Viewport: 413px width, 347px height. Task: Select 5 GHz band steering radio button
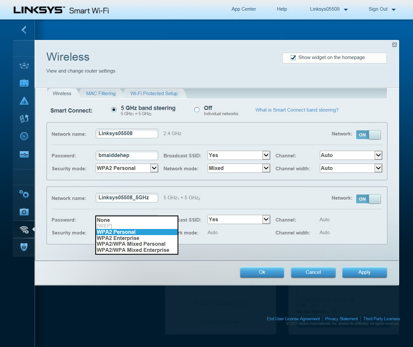114,110
